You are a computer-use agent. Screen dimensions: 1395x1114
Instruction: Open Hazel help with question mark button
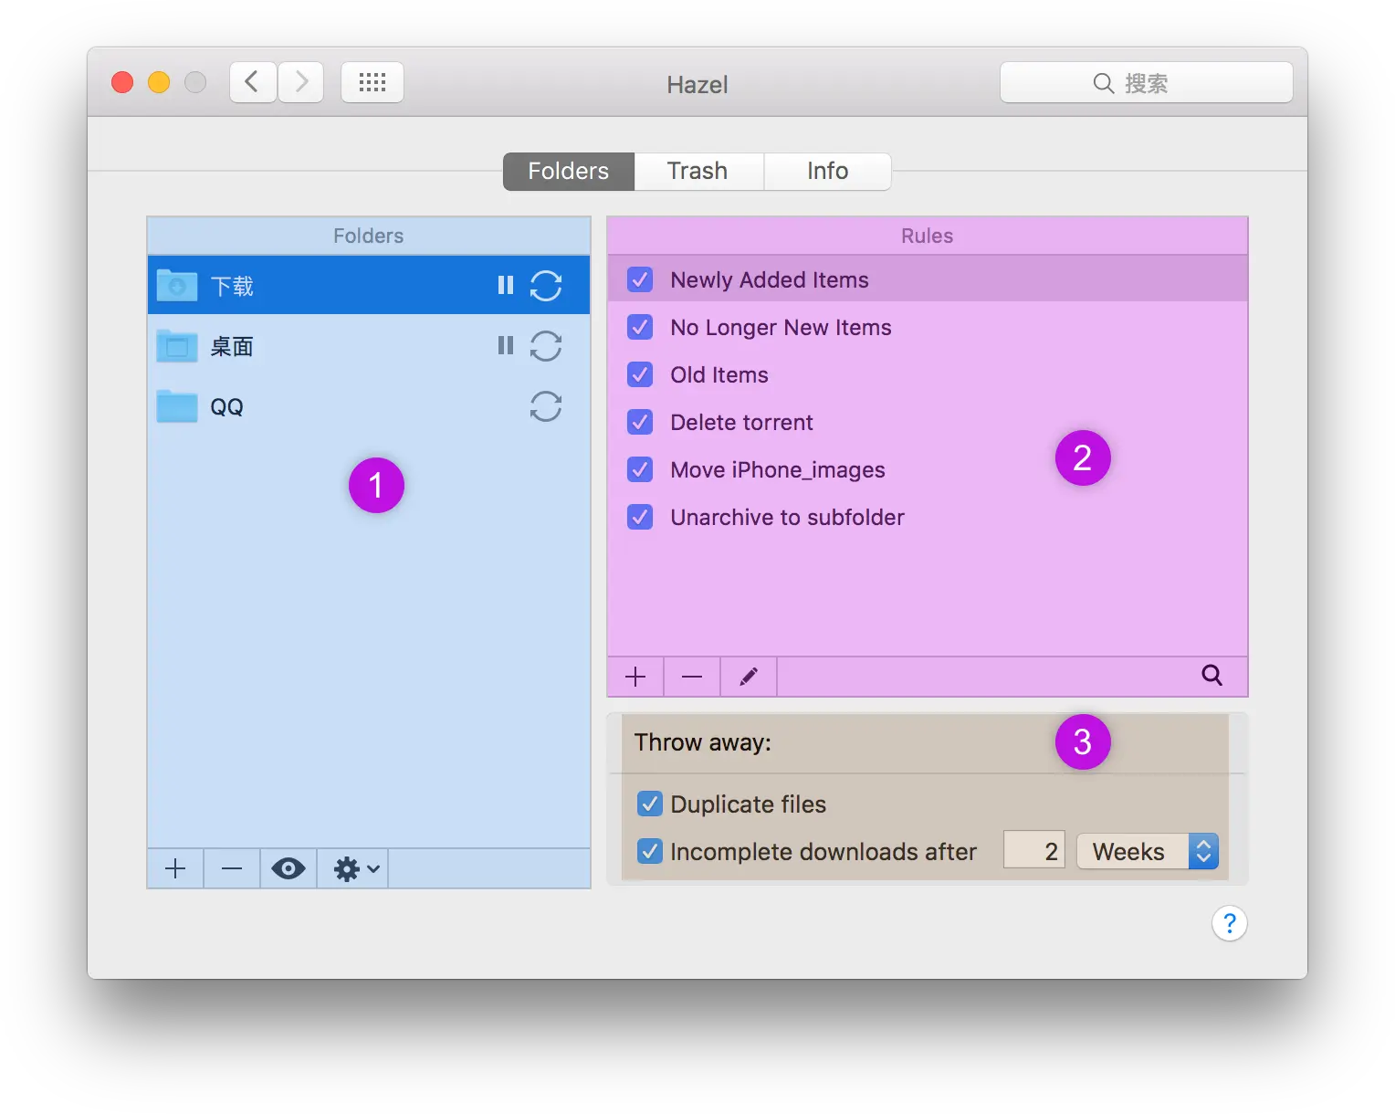(x=1230, y=923)
